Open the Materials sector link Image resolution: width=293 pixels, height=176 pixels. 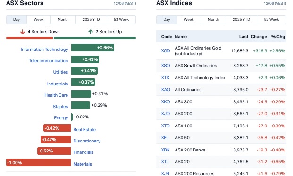pos(83,164)
